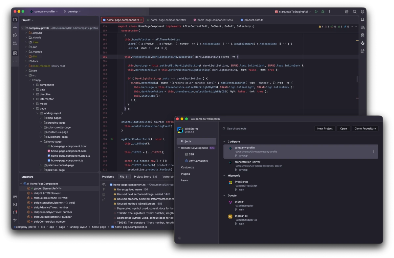Open the AI Chat icon in right strip
This screenshot has height=258, width=394.
[362, 28]
